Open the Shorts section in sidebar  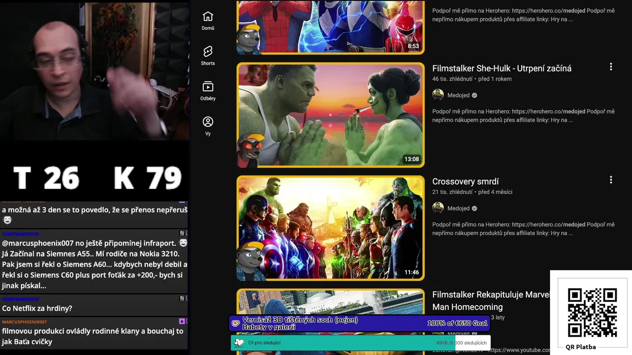[x=208, y=56]
